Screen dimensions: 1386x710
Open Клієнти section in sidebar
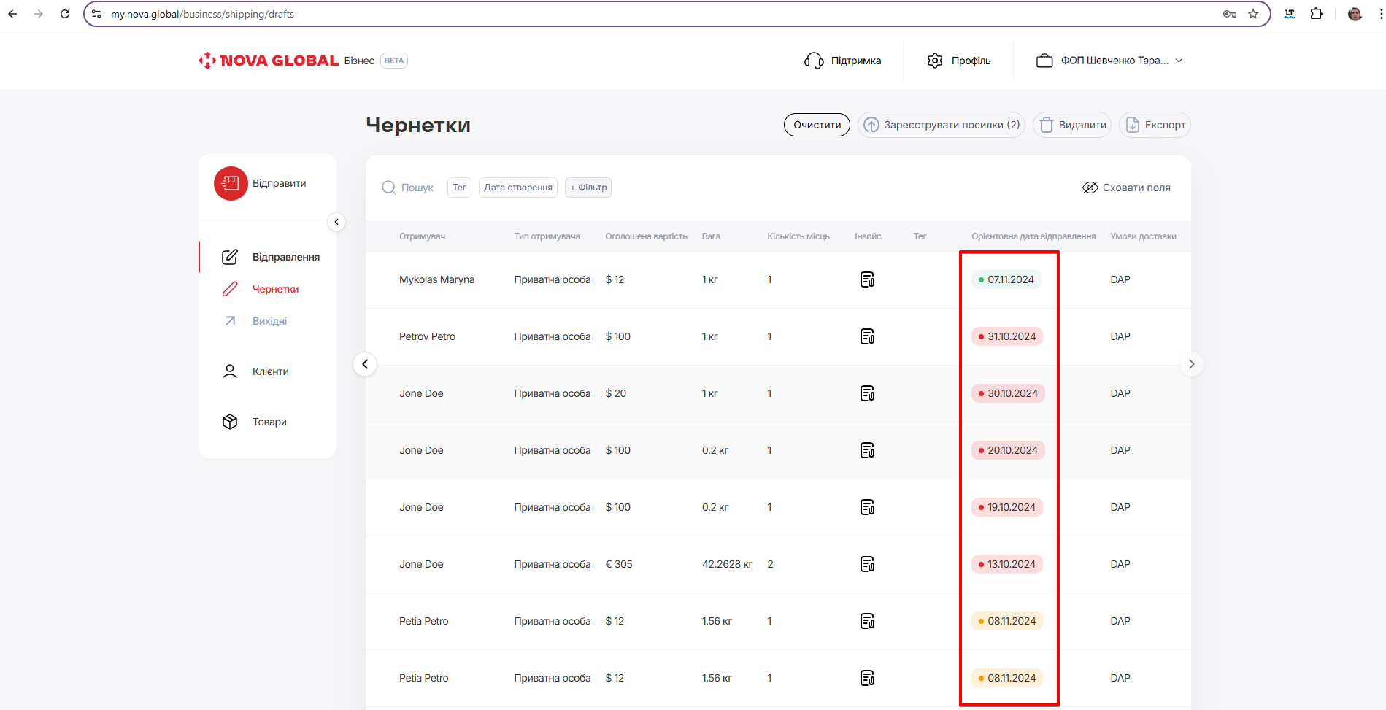pos(270,371)
